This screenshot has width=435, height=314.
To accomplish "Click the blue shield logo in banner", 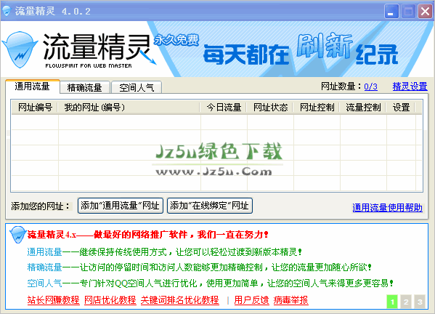I will pos(20,49).
